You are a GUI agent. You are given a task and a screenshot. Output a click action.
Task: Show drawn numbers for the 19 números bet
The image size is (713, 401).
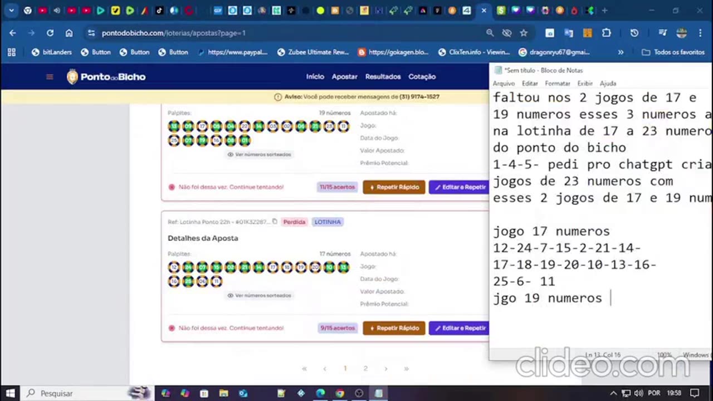tap(259, 154)
